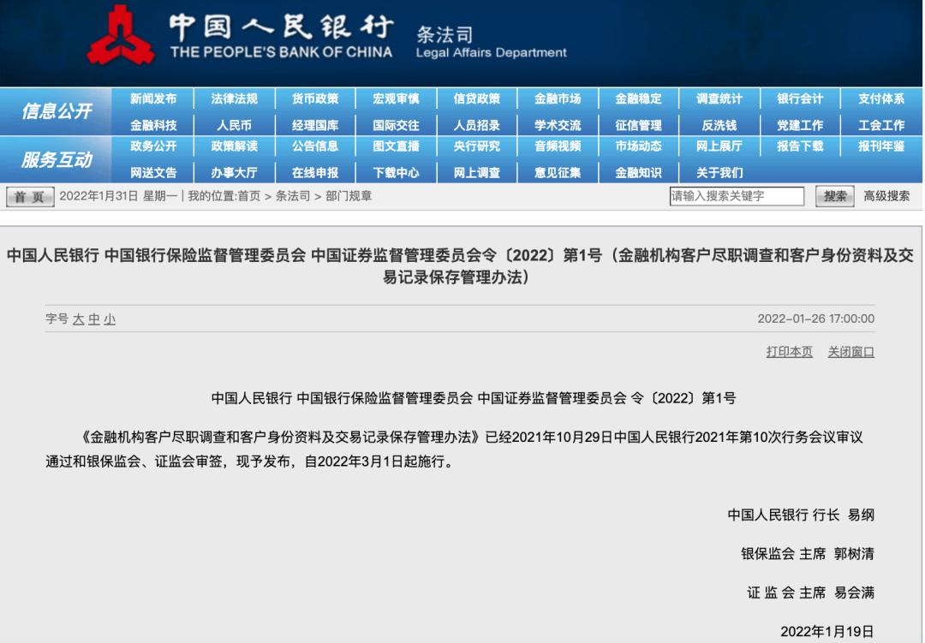Open the 法律法规 menu item
This screenshot has width=925, height=643.
pos(236,98)
